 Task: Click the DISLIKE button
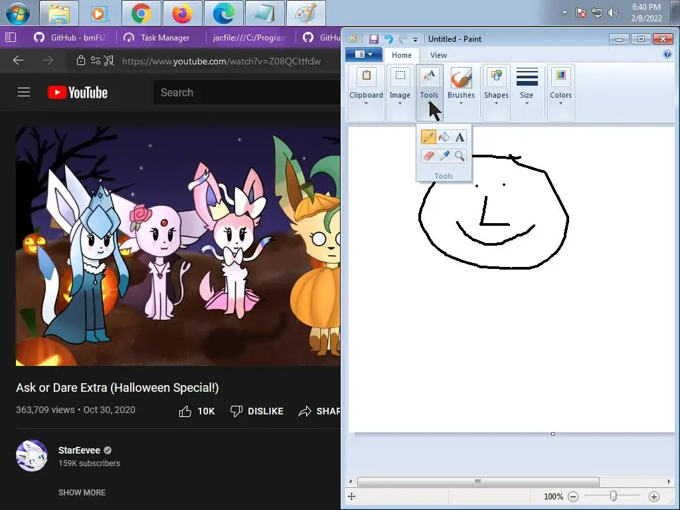pyautogui.click(x=256, y=411)
